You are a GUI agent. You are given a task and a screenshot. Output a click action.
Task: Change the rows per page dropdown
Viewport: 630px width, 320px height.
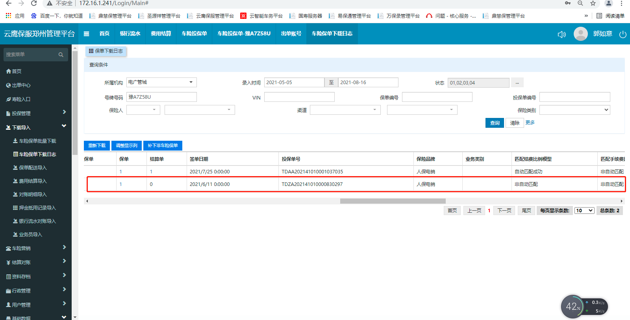[584, 211]
